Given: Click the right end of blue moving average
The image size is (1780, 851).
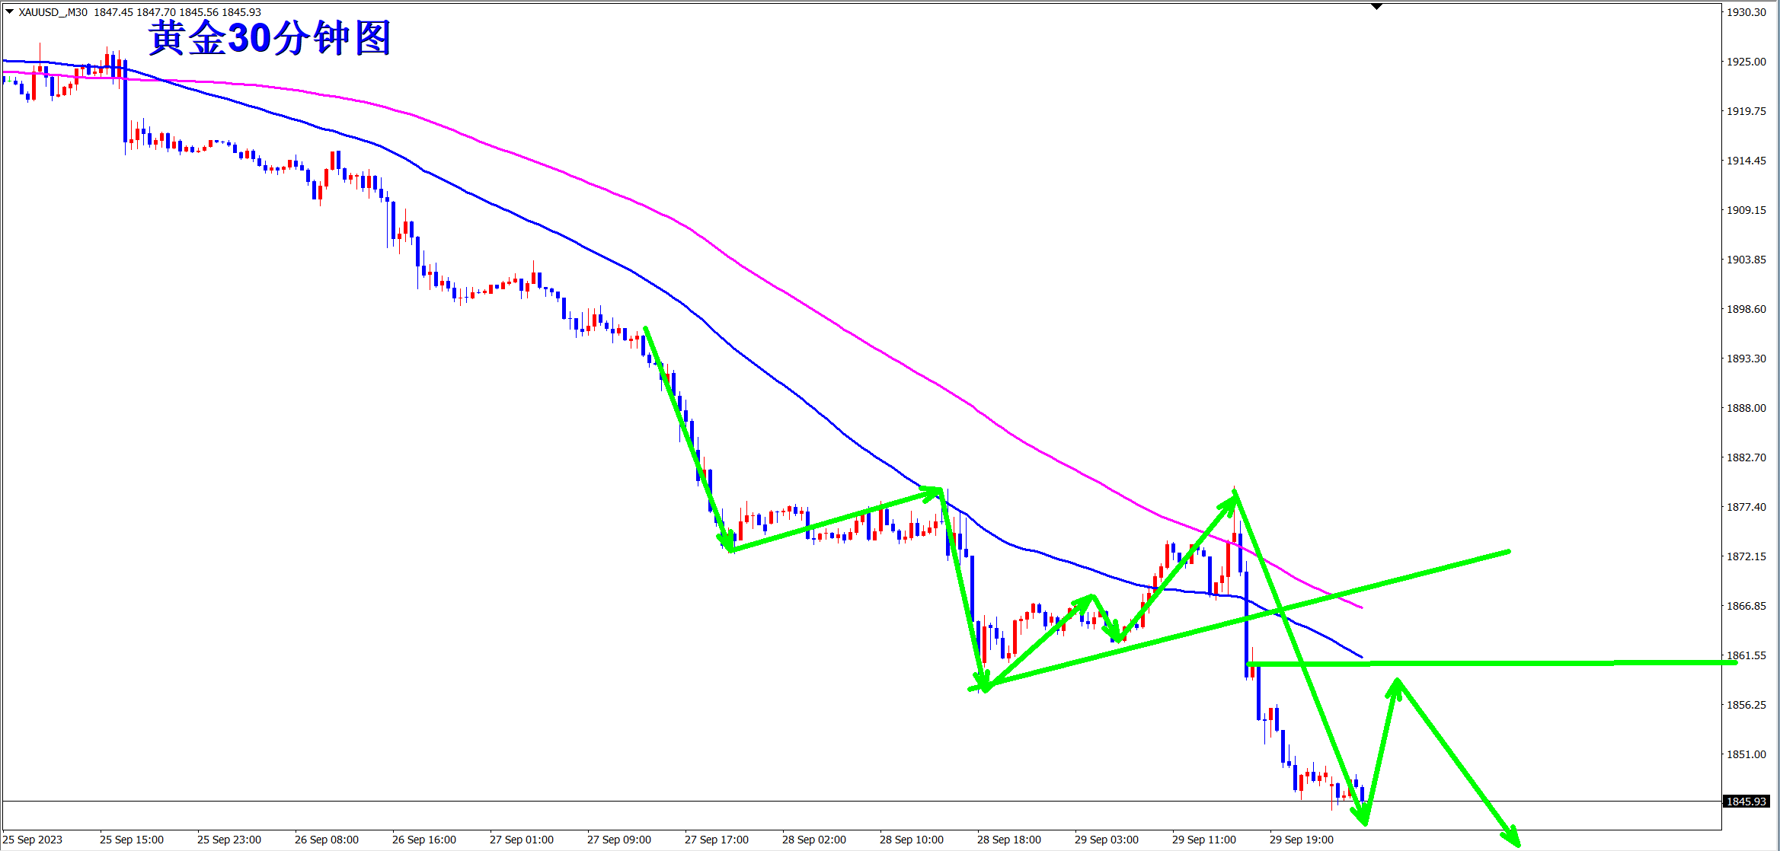Looking at the screenshot, I should point(1361,656).
